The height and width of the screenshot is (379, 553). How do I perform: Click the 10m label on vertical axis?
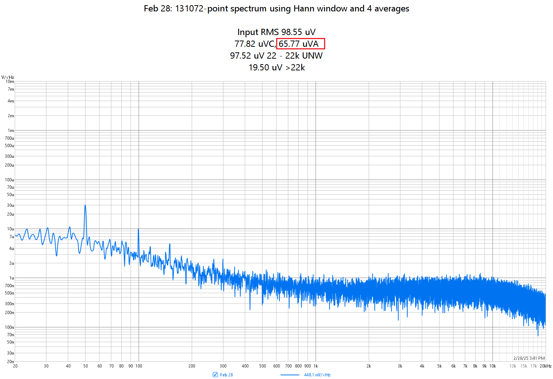[10, 81]
